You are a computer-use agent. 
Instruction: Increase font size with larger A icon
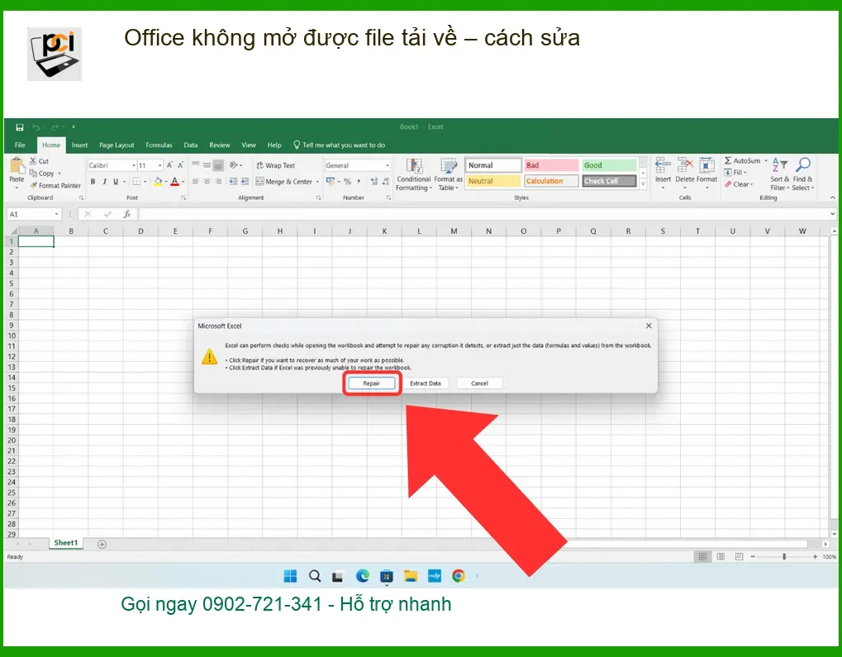[169, 165]
